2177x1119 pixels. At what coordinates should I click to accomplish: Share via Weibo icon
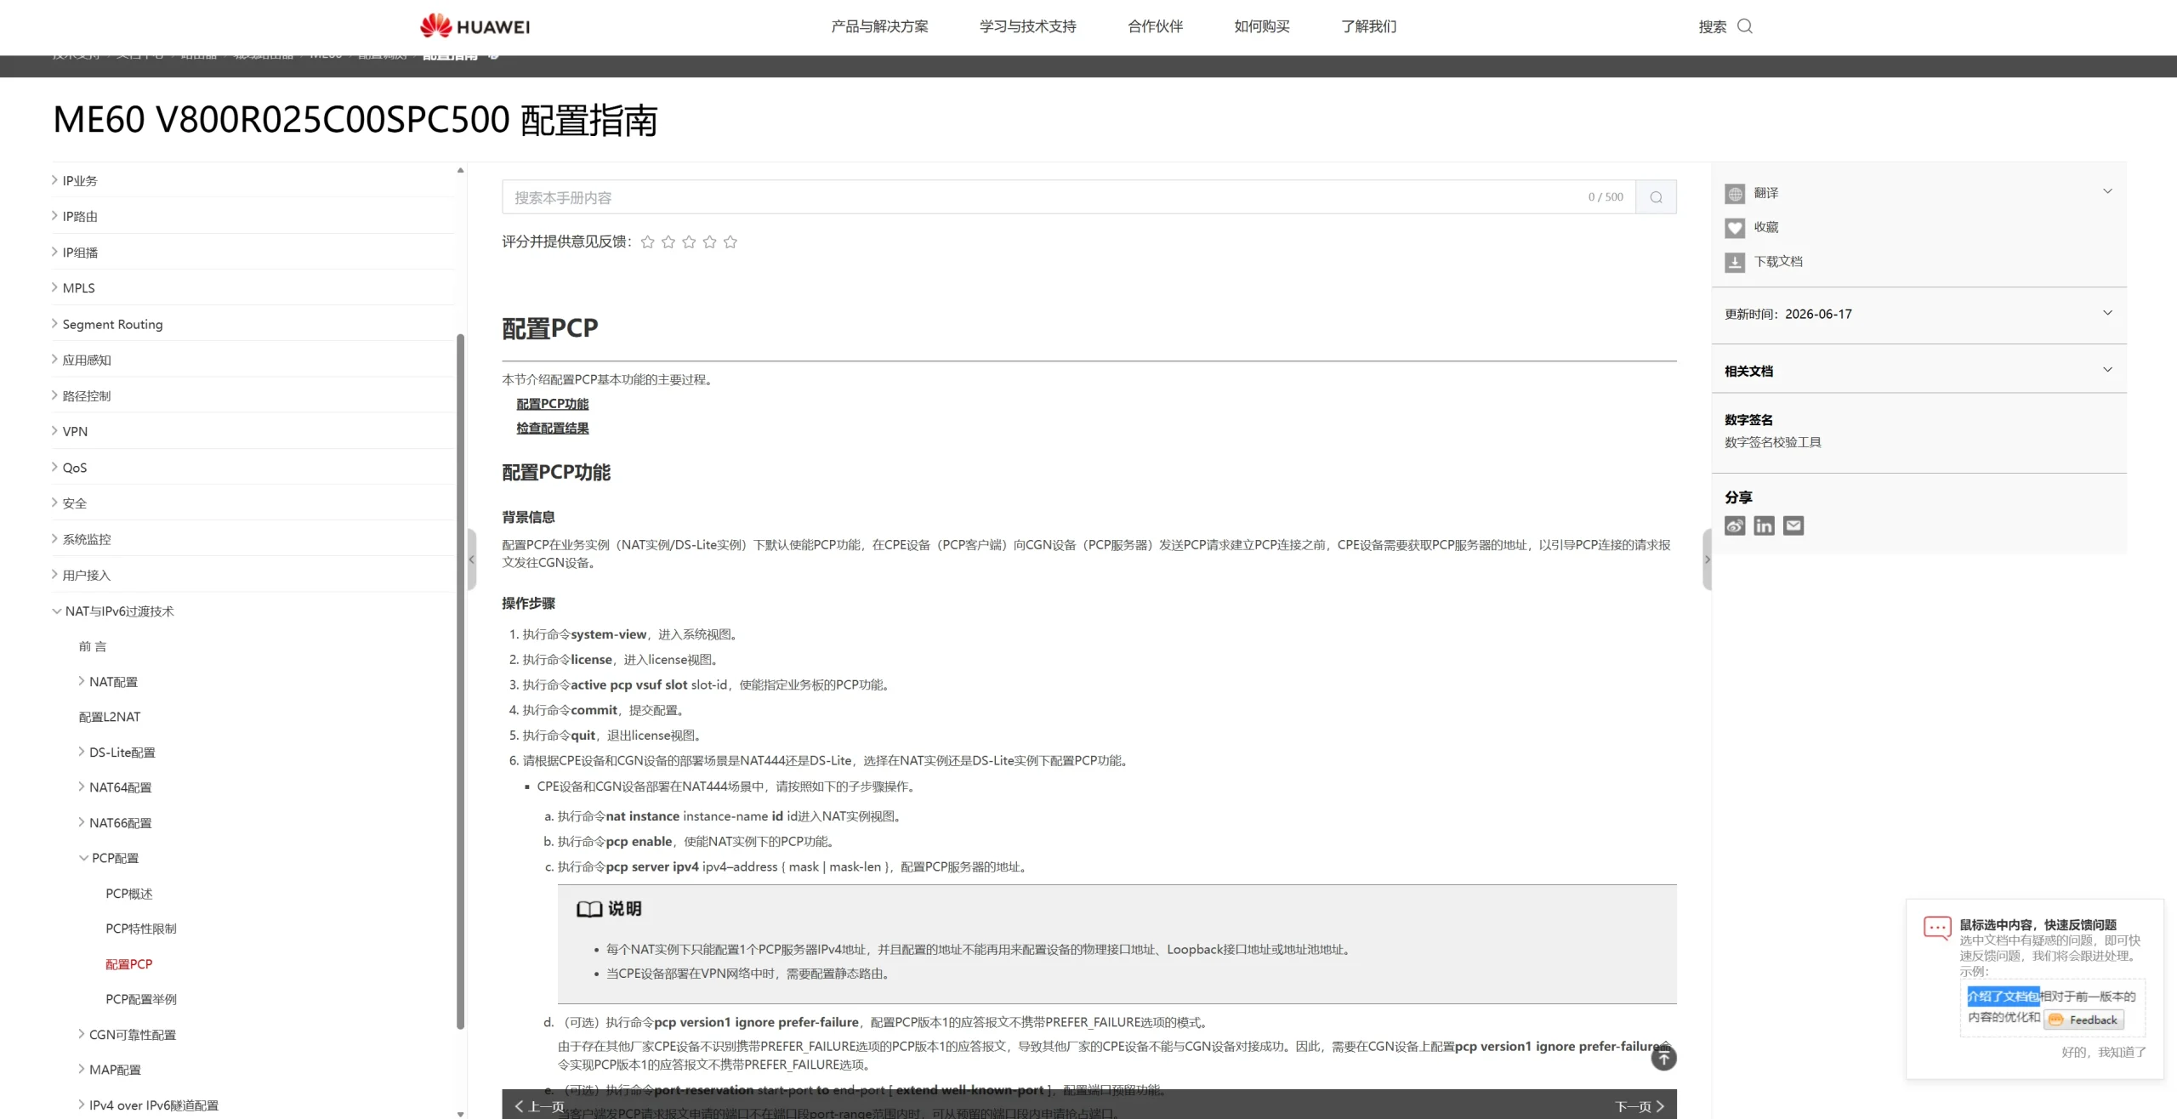(1735, 525)
